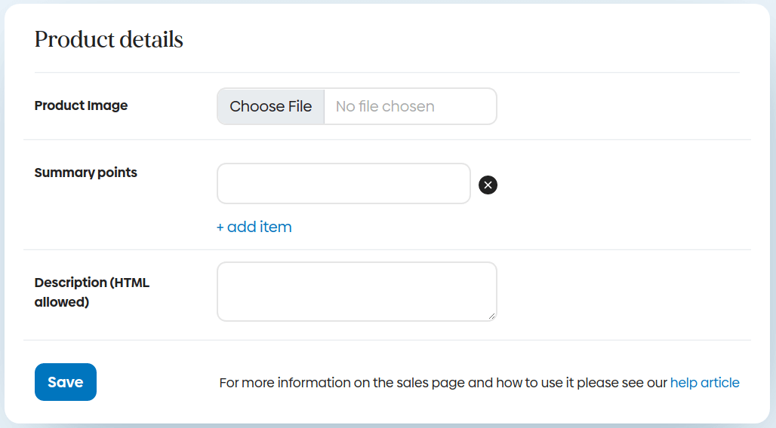
Task: Click the plus sign in 'add item'
Action: (x=220, y=227)
